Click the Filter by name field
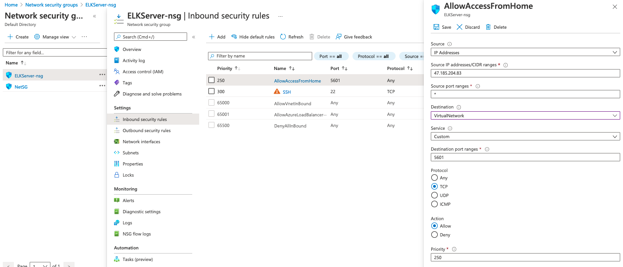Viewport: 623px width, 267px height. 260,56
